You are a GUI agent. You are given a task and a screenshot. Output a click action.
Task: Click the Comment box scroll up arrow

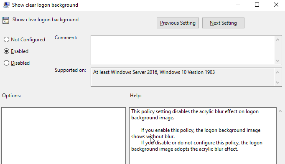(x=278, y=40)
